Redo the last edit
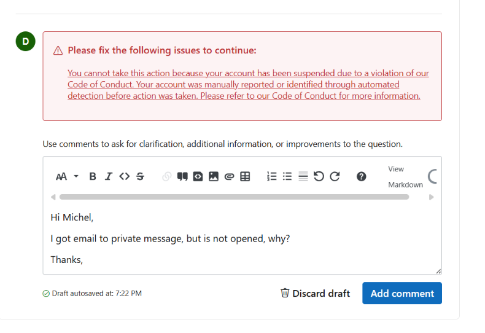This screenshot has width=485, height=333. pos(335,176)
